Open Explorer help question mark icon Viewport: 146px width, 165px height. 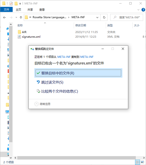pyautogui.click(x=143, y=10)
